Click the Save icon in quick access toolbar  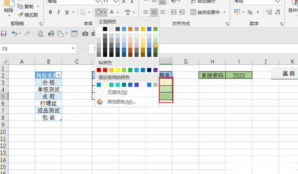tap(4, 34)
